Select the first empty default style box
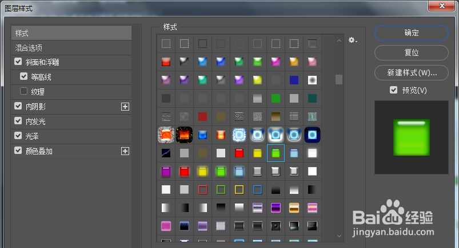The height and width of the screenshot is (248, 459). tap(166, 43)
